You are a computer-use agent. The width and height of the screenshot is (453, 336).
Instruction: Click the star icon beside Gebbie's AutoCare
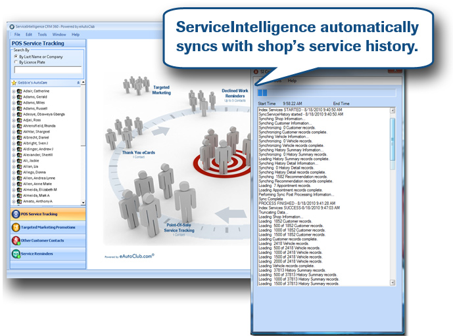point(14,83)
